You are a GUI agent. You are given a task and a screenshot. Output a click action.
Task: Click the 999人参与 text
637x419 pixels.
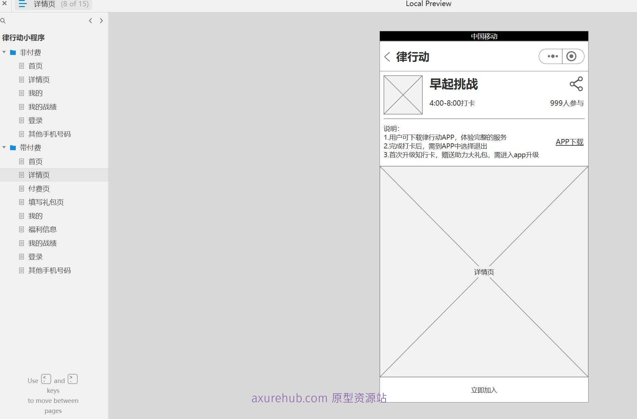[567, 103]
